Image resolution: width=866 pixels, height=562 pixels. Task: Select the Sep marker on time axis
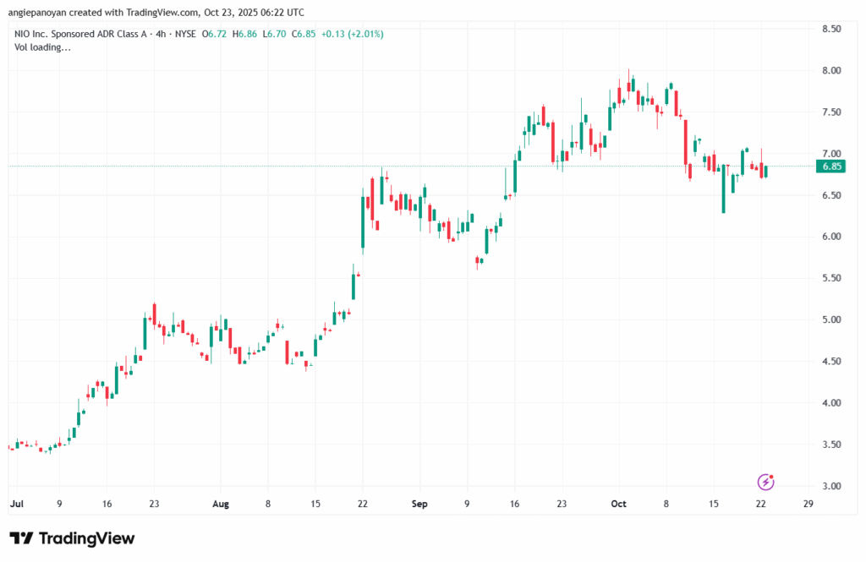(419, 503)
